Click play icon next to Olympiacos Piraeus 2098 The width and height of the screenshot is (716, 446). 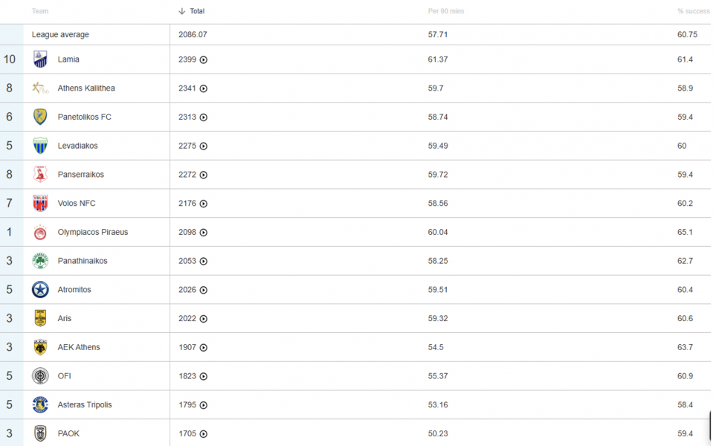point(204,233)
